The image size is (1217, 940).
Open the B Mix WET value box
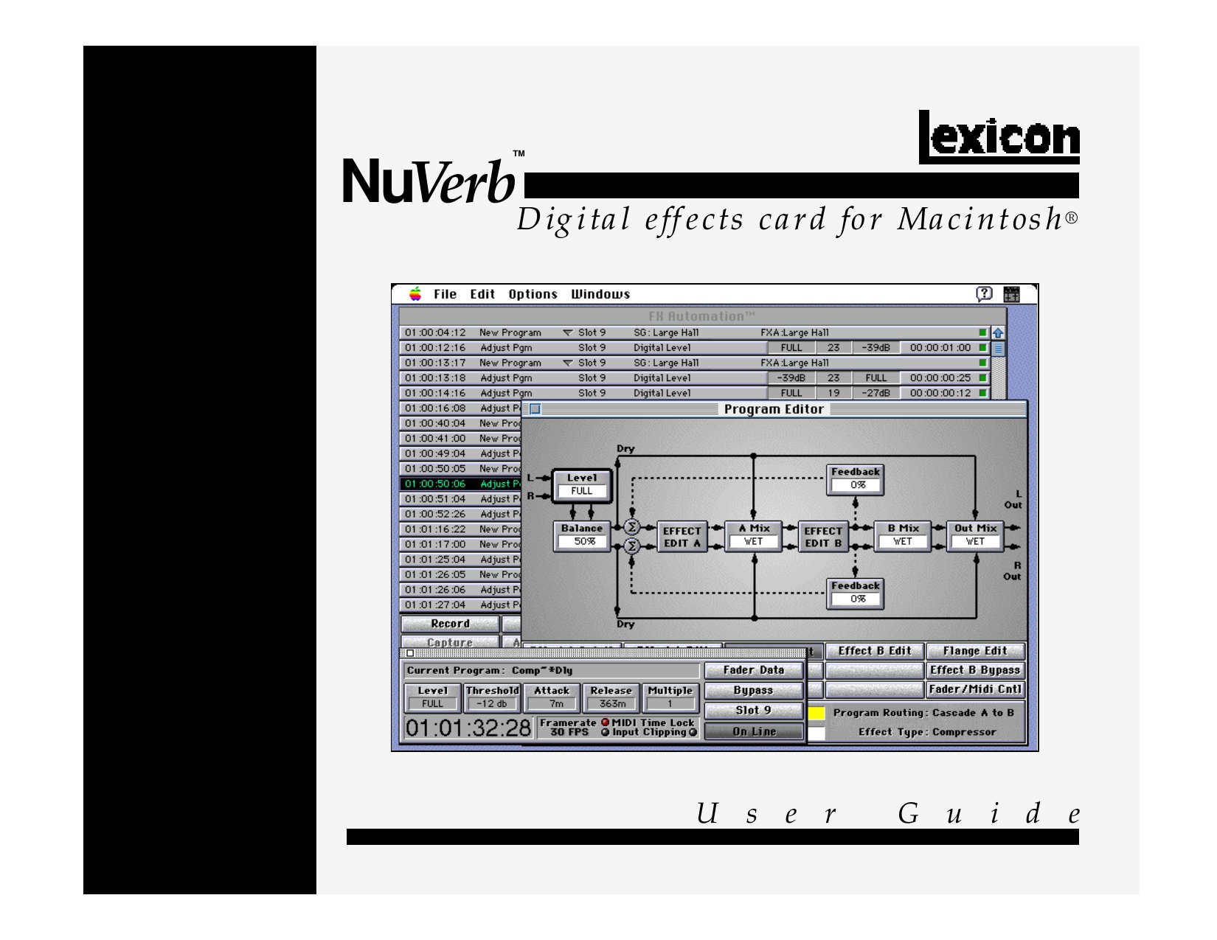[x=903, y=541]
